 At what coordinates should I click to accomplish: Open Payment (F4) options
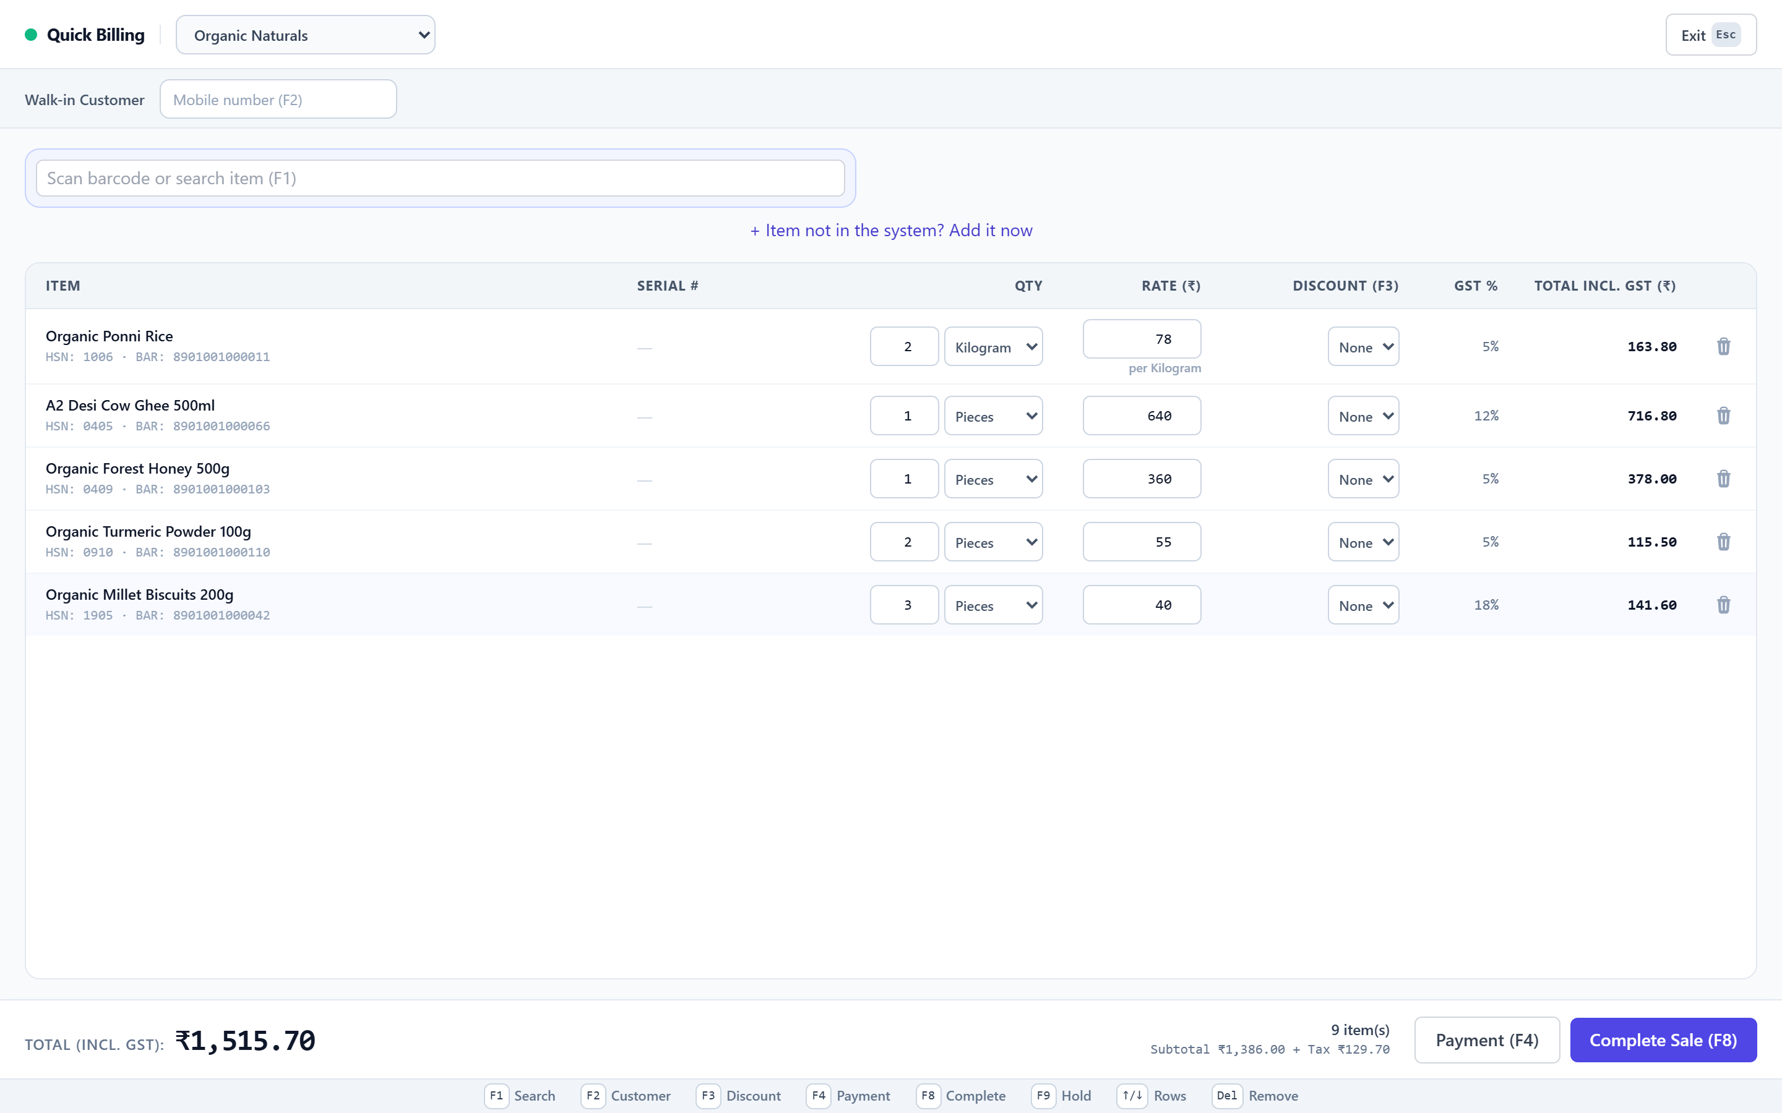[1487, 1039]
